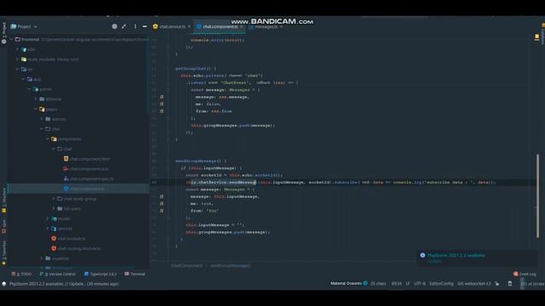This screenshot has width=545, height=306.
Task: Click the ChatComponent breadcrumb
Action: (x=186, y=266)
